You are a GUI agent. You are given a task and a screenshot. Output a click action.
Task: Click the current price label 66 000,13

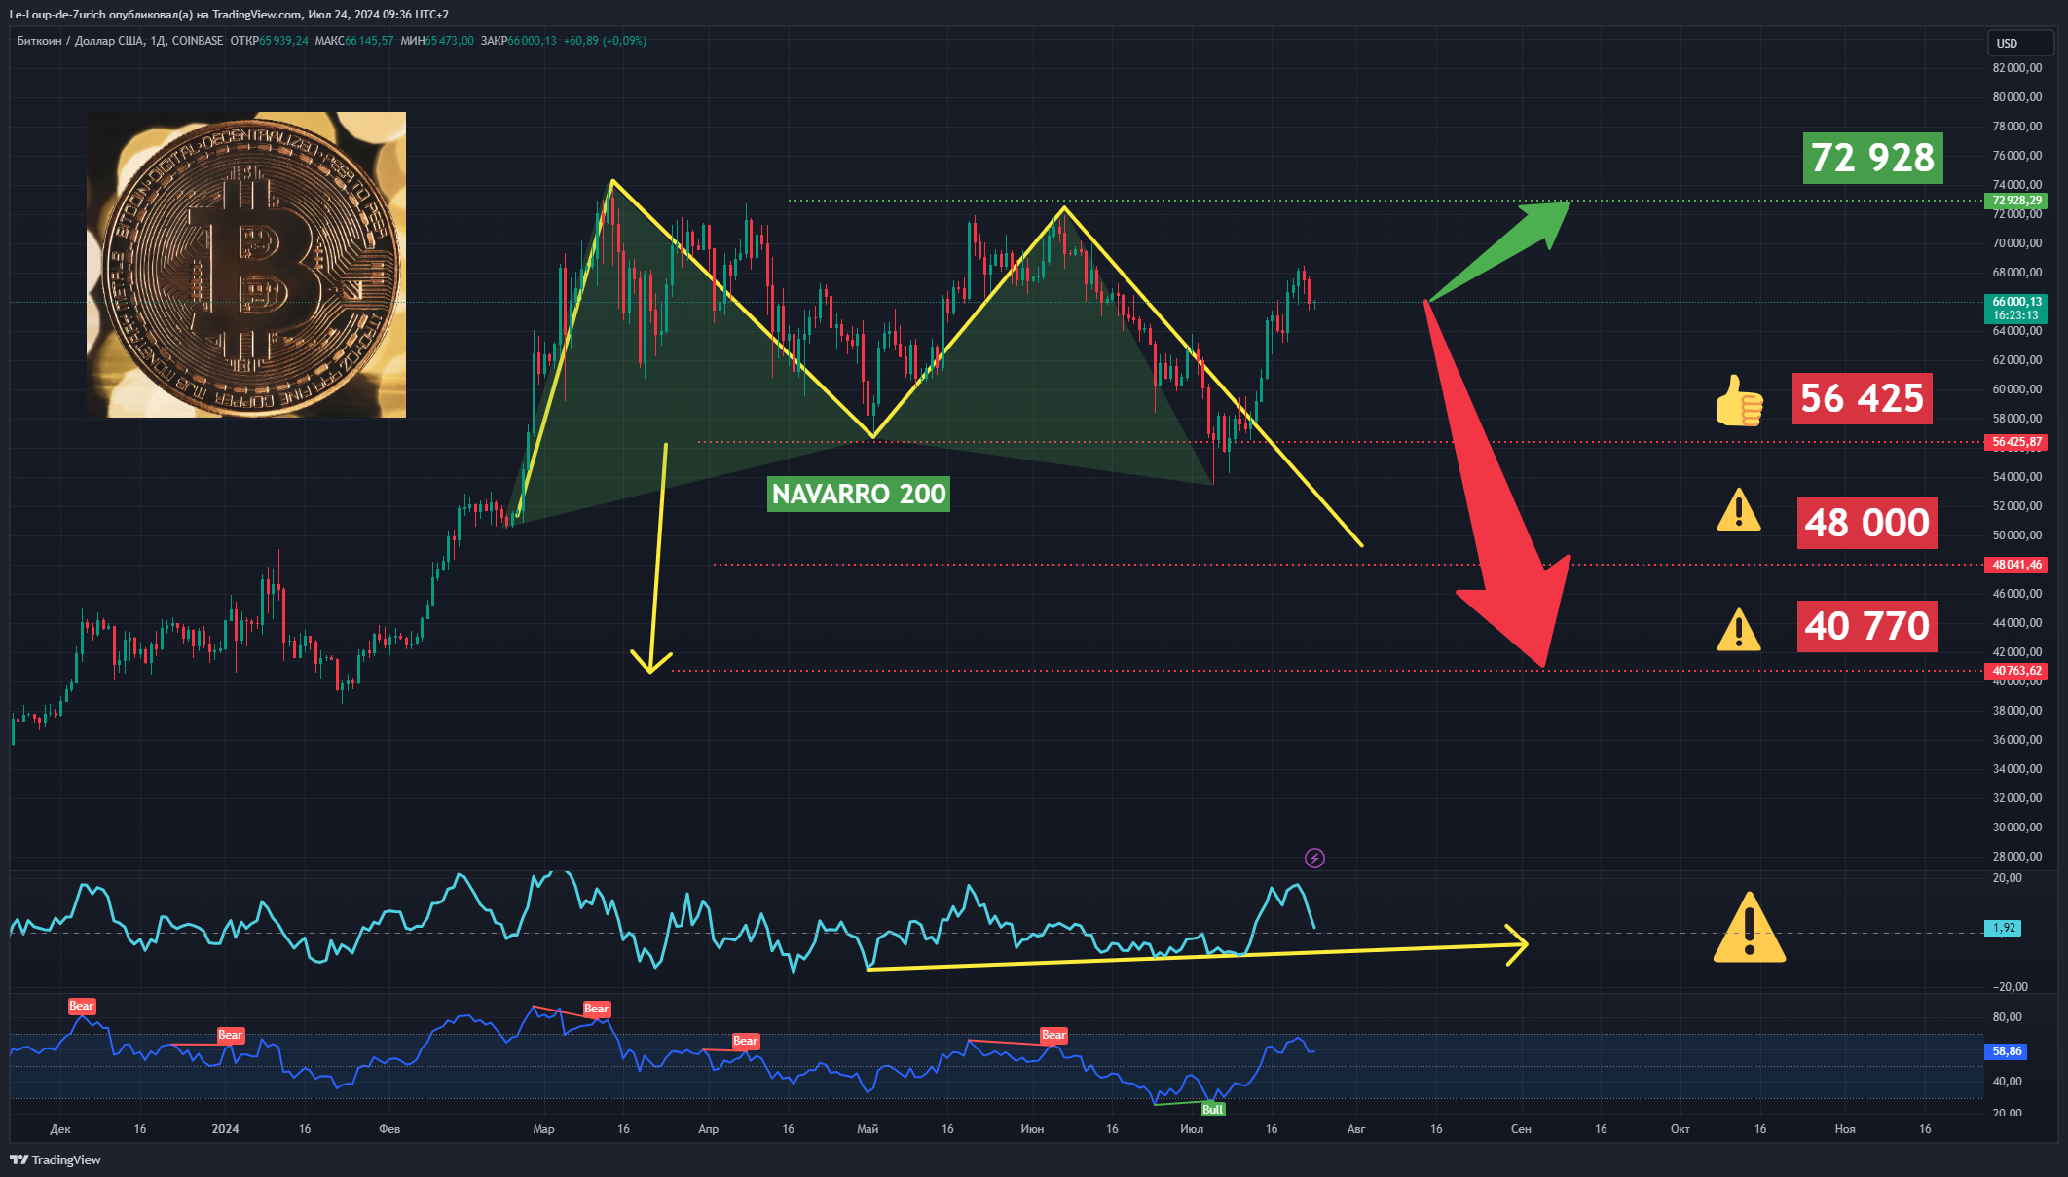pos(2016,309)
